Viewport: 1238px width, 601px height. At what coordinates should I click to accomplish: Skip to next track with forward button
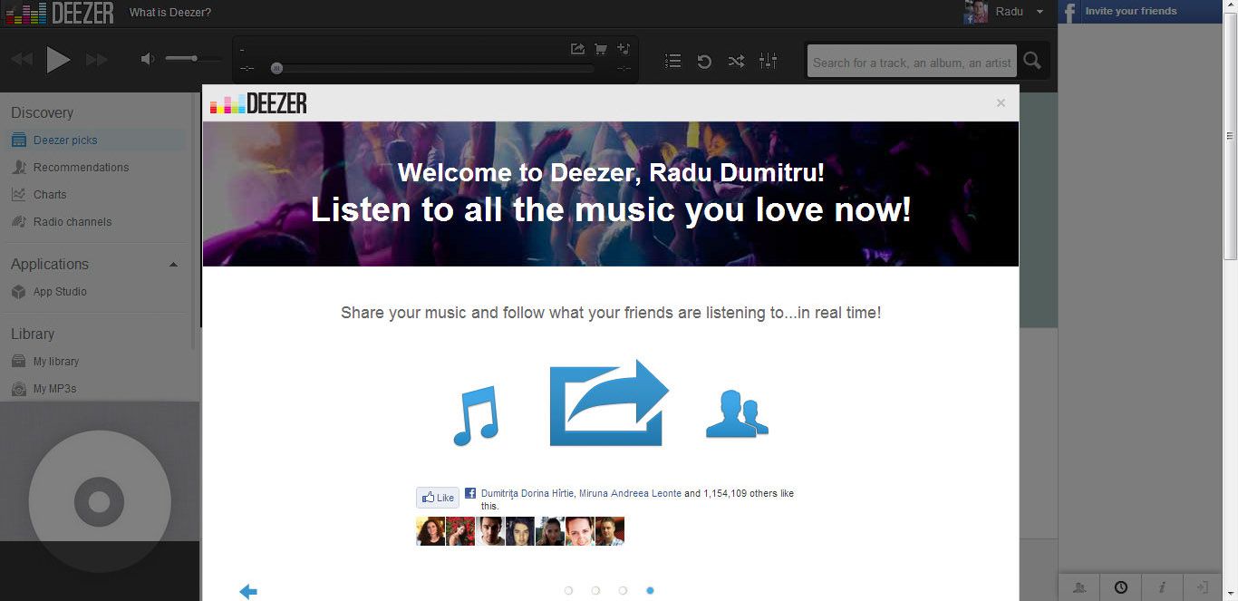point(97,60)
